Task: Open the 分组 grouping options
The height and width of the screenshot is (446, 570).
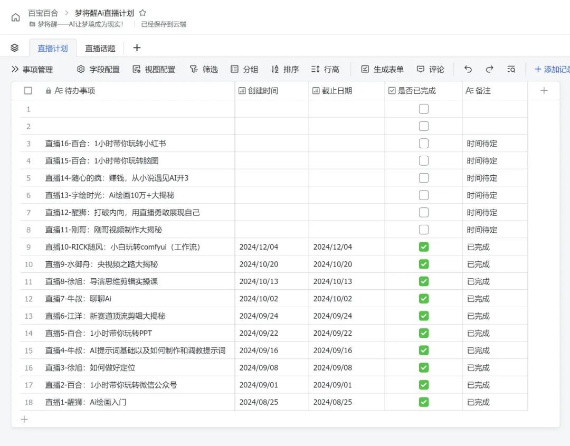Action: click(244, 69)
